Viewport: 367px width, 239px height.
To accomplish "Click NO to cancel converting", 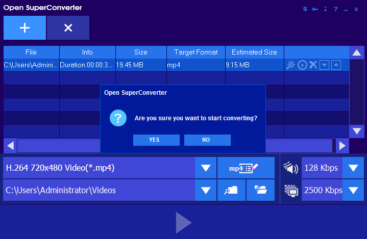I will pyautogui.click(x=206, y=140).
